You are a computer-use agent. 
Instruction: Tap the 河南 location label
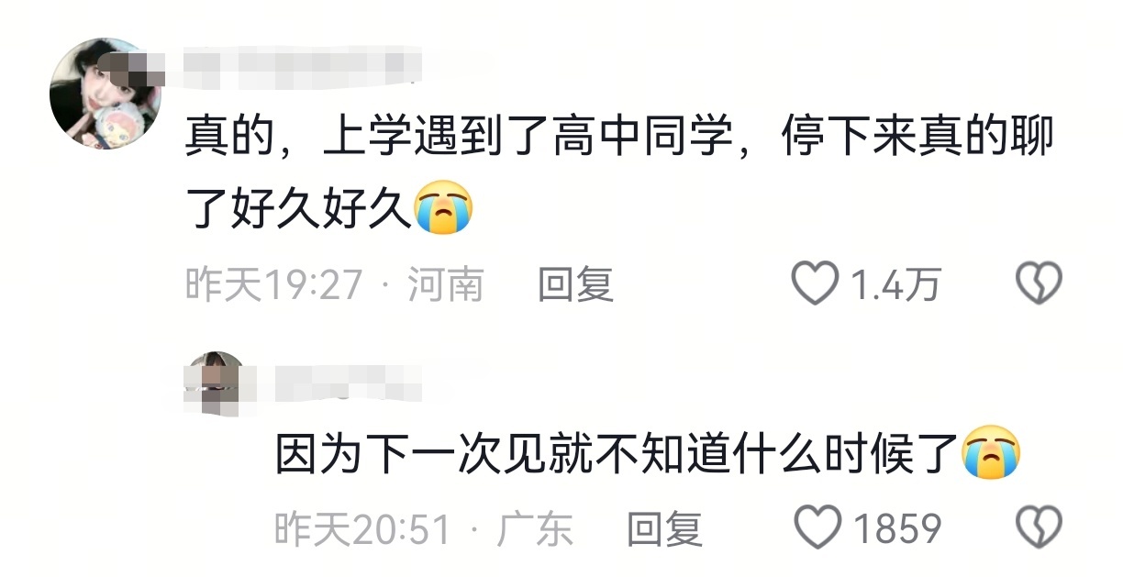tap(445, 284)
